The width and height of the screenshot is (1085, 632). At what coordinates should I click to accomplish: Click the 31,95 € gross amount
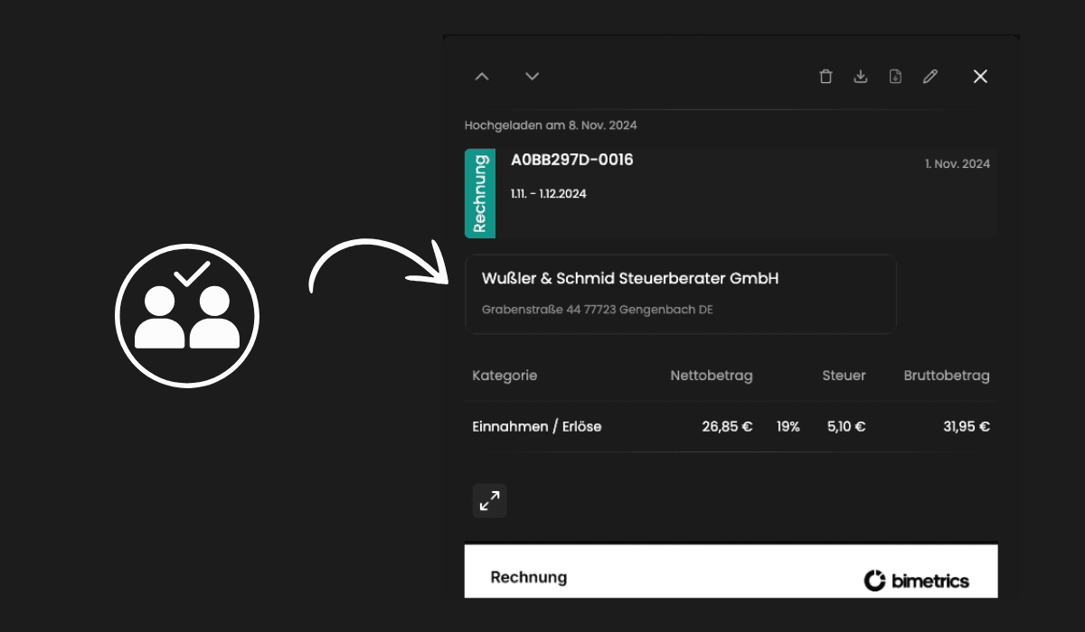966,426
